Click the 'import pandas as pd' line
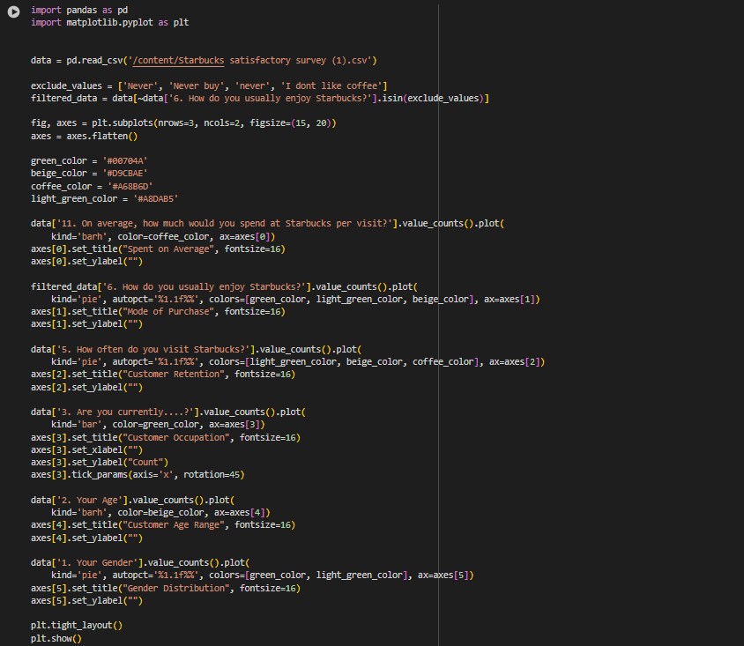Image resolution: width=744 pixels, height=646 pixels. (x=79, y=10)
